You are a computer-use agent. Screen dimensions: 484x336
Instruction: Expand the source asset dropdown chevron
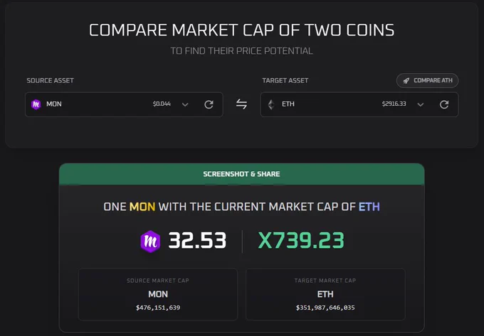click(x=185, y=104)
